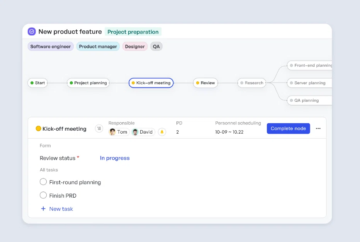
Task: Select the Project planning workflow node
Action: pos(88,83)
